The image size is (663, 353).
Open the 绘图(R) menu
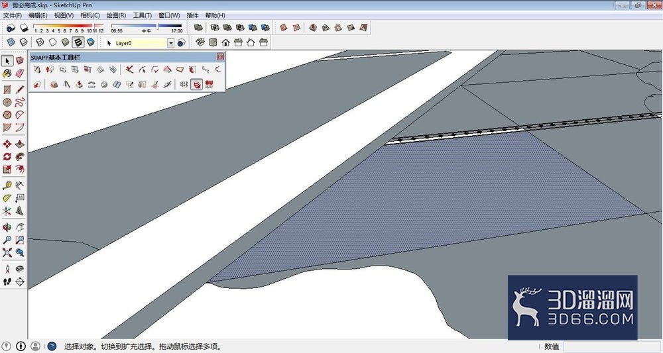[x=116, y=15]
